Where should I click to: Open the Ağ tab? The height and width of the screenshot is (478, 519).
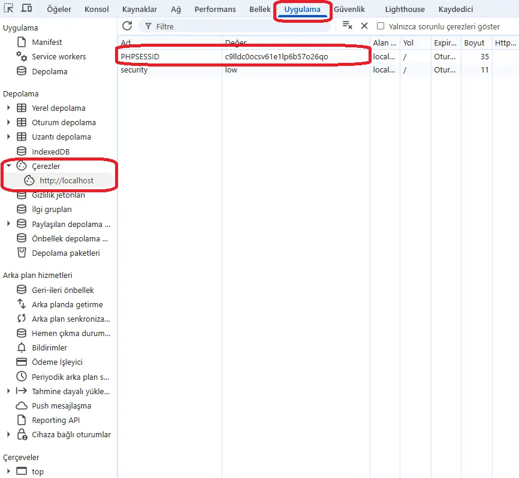click(x=176, y=9)
